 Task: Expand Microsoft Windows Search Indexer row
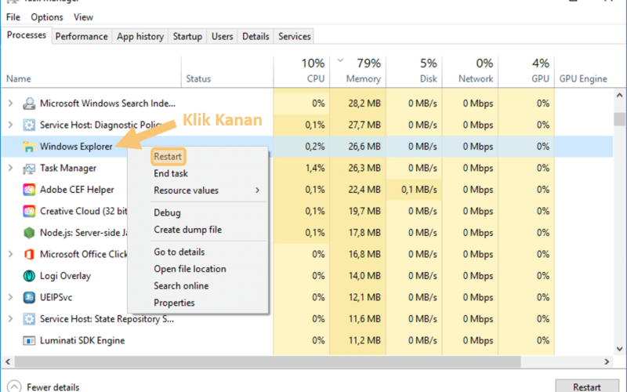(10, 103)
